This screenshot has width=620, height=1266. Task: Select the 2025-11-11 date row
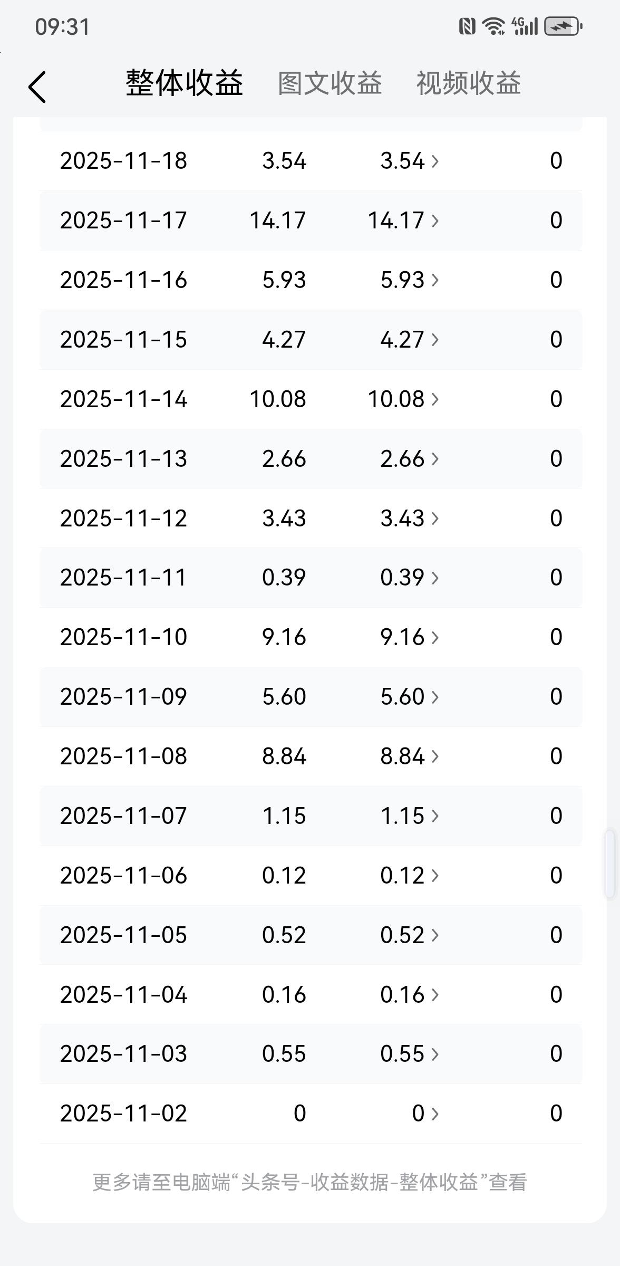click(x=311, y=578)
